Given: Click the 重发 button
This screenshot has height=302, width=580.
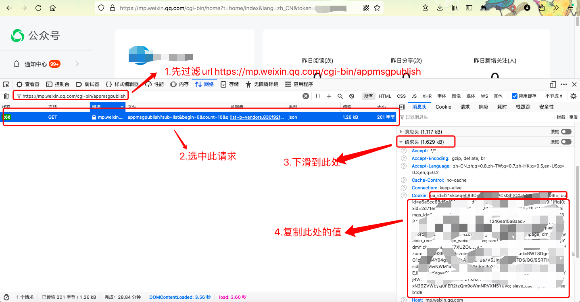Looking at the screenshot, I should (573, 117).
